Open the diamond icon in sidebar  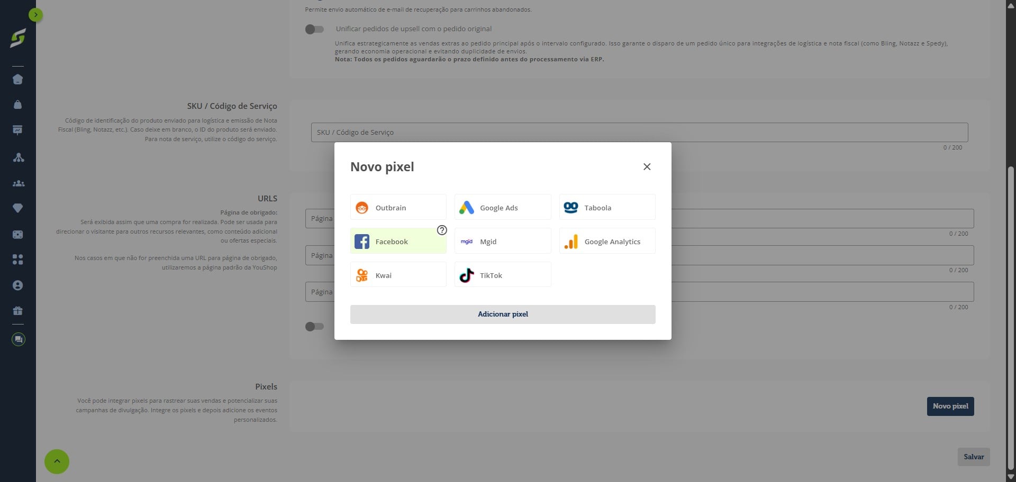tap(17, 208)
